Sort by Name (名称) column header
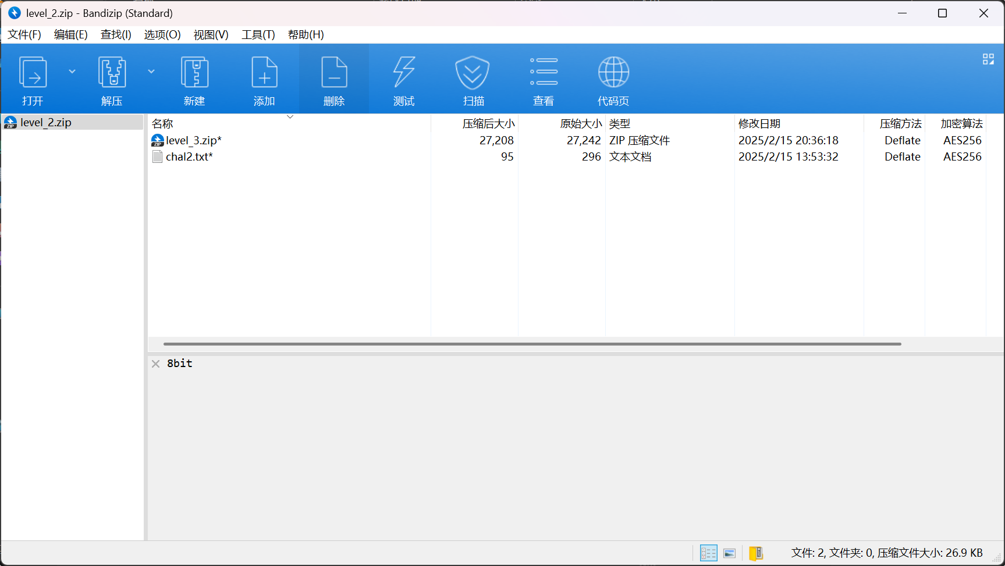The image size is (1005, 566). (x=289, y=124)
